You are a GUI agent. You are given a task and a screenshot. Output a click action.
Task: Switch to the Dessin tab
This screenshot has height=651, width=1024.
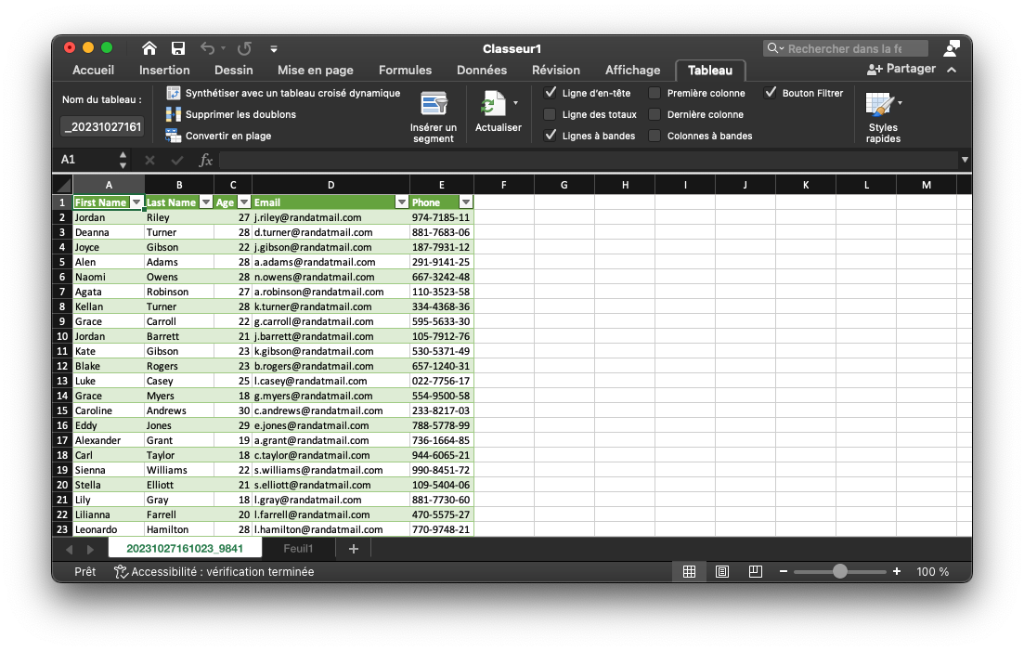[234, 70]
